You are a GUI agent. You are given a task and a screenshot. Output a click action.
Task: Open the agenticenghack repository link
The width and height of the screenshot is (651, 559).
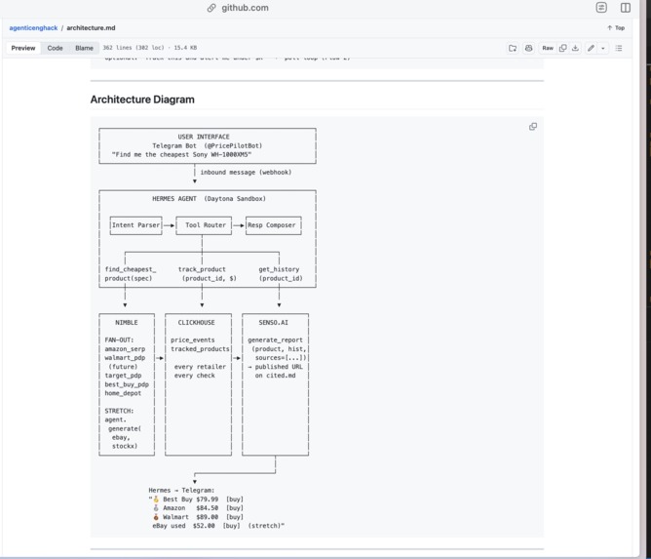[33, 28]
